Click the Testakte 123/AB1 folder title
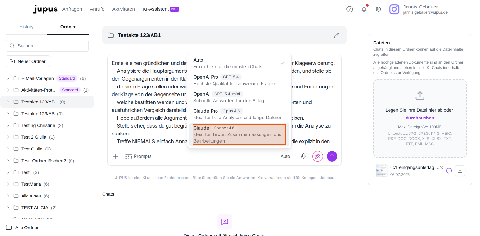The width and height of the screenshot is (480, 236). pos(139,35)
